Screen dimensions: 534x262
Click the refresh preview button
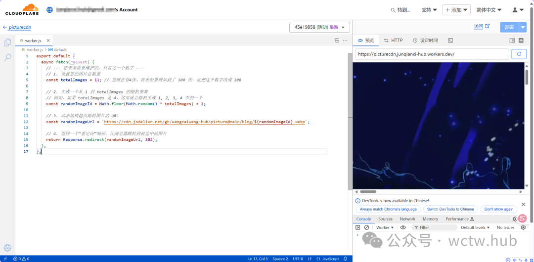(519, 54)
